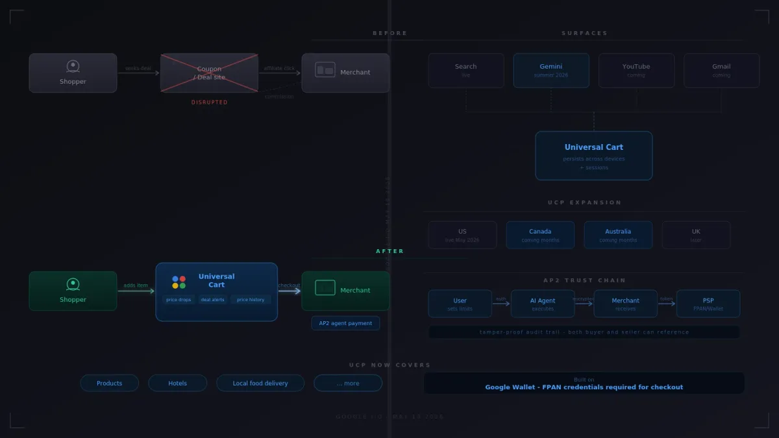
Task: Click the tamper-proof audit trail bar
Action: coord(584,332)
